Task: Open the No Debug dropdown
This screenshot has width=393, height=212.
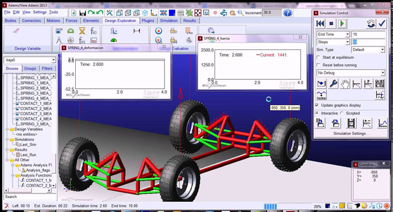Action: point(382,73)
